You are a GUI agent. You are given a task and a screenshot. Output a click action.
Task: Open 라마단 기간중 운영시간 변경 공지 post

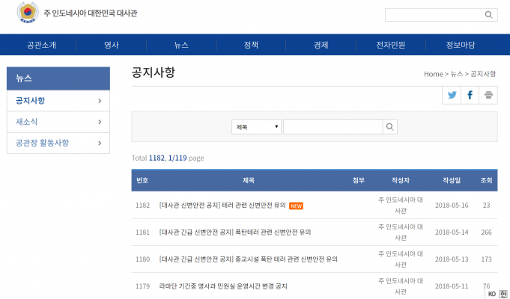(x=222, y=286)
